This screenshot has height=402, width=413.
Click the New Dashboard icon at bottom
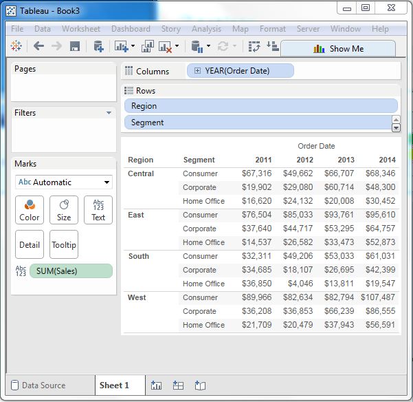click(178, 385)
